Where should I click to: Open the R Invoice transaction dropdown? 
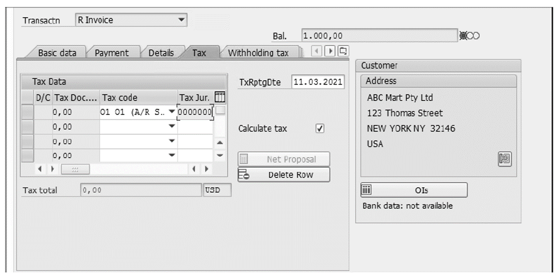[181, 20]
